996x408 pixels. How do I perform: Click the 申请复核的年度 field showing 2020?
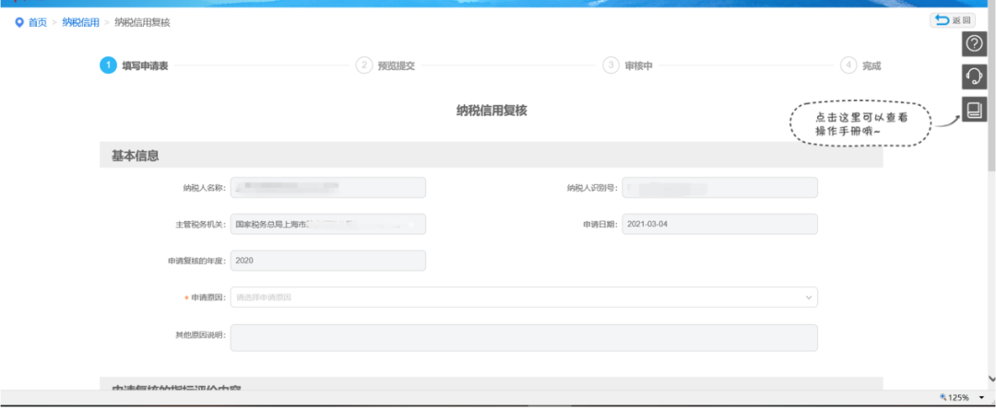pyautogui.click(x=327, y=261)
